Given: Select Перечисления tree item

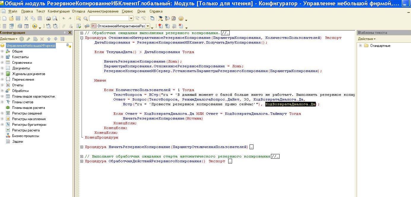Looking at the screenshot, I should click(x=23, y=80).
